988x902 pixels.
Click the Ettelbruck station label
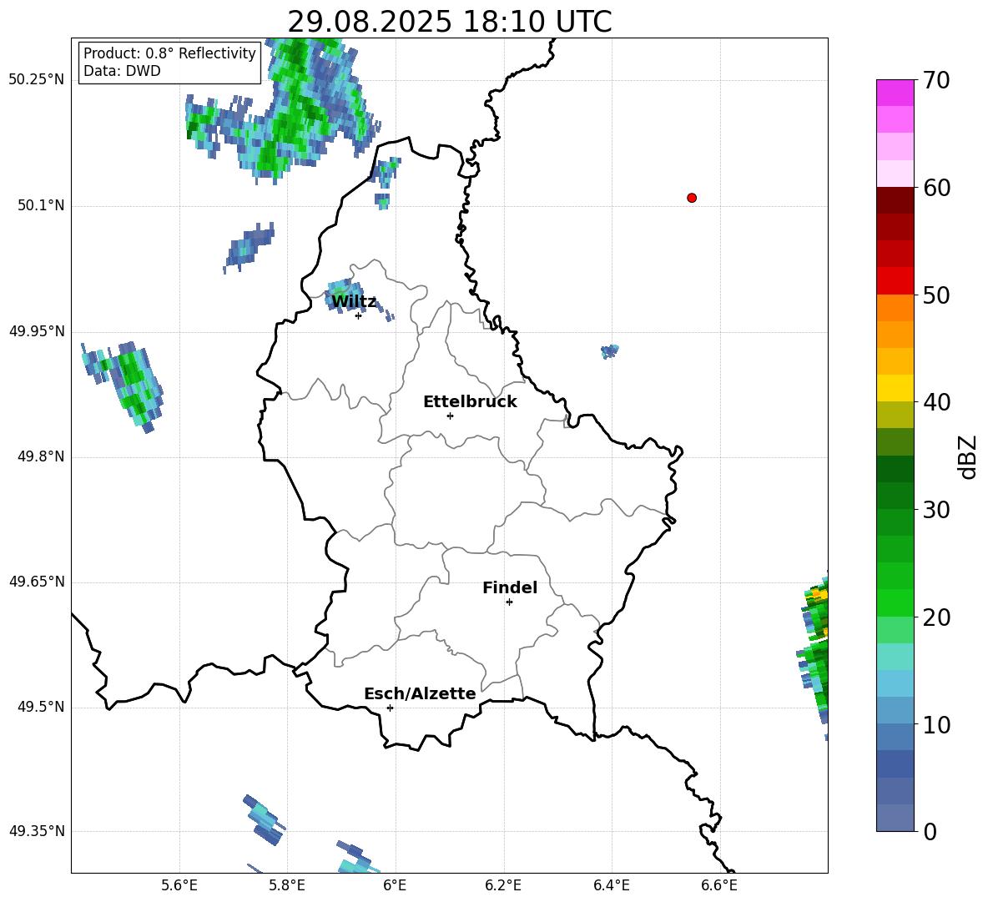[470, 402]
